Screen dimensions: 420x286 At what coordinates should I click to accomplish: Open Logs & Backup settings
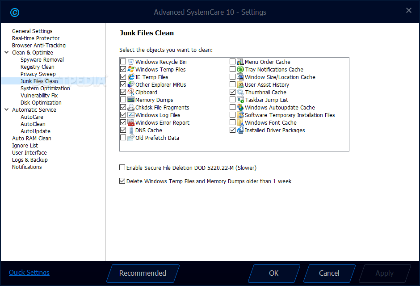coord(30,160)
